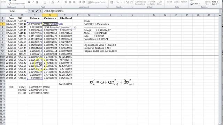Open the Font dialog launcher
The width and height of the screenshot is (223, 125).
click(x=61, y=7)
